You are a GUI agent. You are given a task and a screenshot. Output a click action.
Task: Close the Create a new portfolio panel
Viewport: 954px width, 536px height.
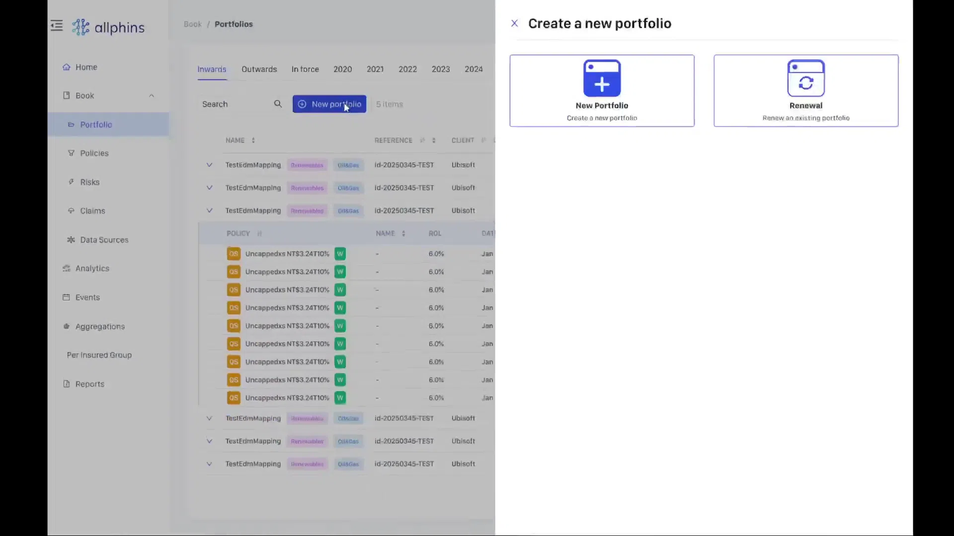click(x=514, y=23)
